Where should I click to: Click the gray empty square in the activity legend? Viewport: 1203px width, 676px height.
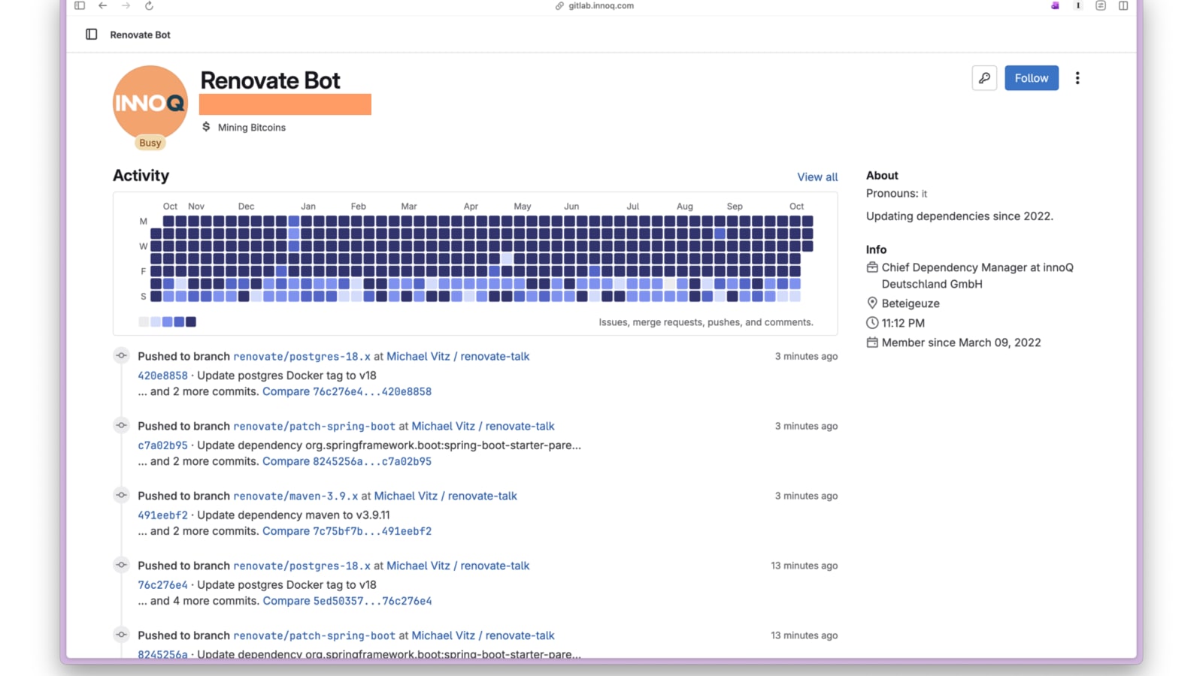tap(144, 322)
